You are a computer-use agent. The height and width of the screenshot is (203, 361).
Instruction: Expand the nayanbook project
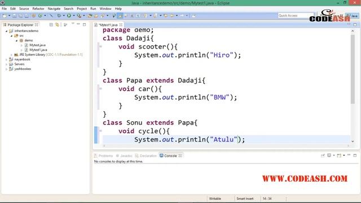point(6,59)
